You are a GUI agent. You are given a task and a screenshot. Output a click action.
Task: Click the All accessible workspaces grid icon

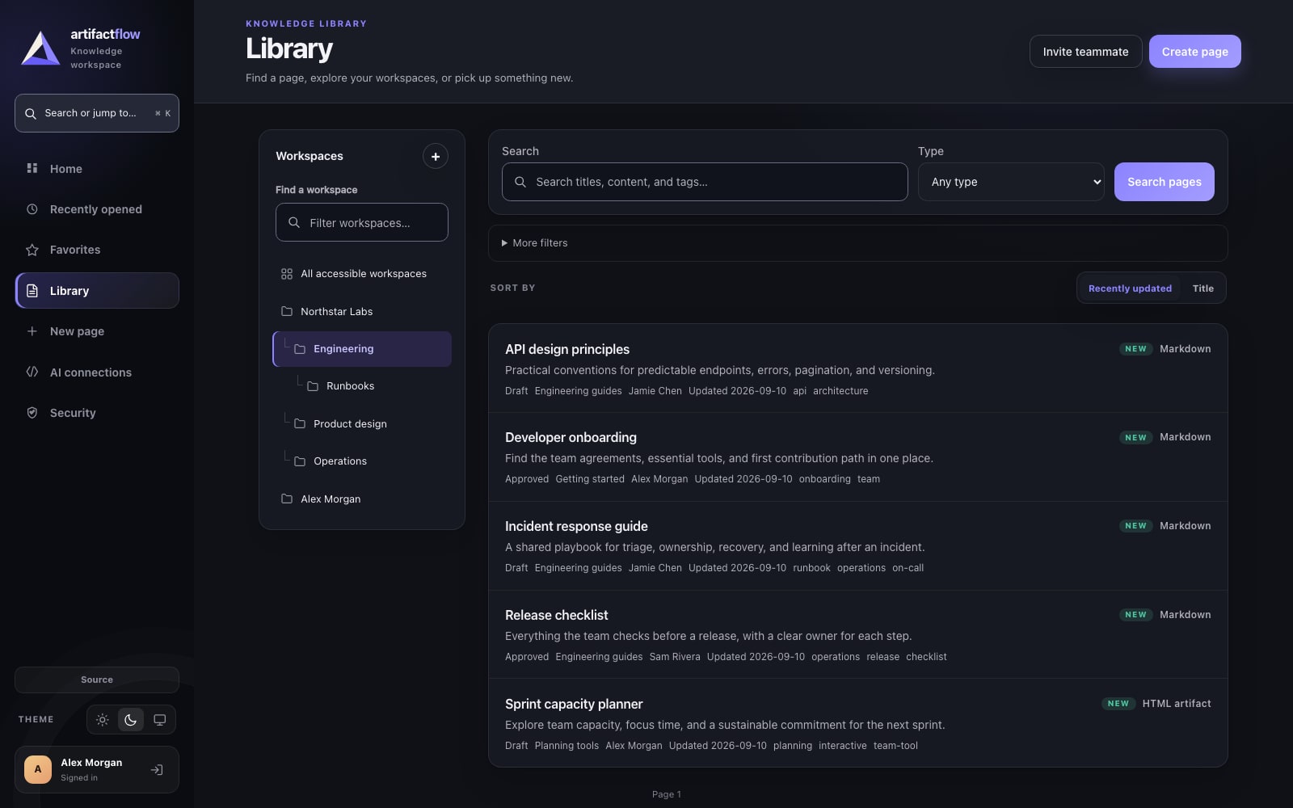[x=287, y=274]
